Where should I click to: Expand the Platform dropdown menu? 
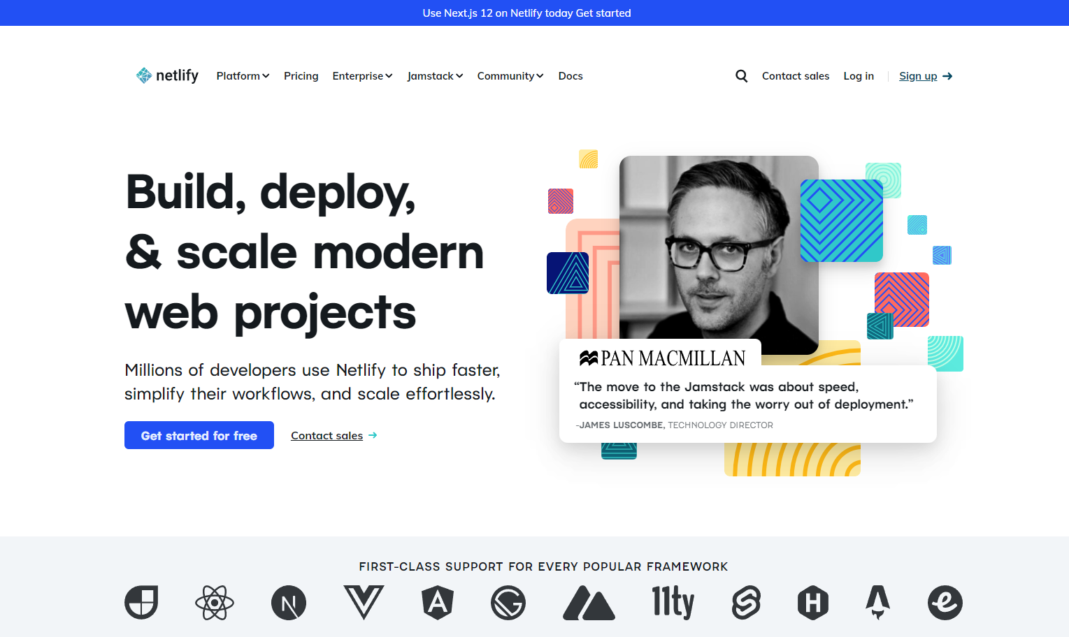point(243,75)
